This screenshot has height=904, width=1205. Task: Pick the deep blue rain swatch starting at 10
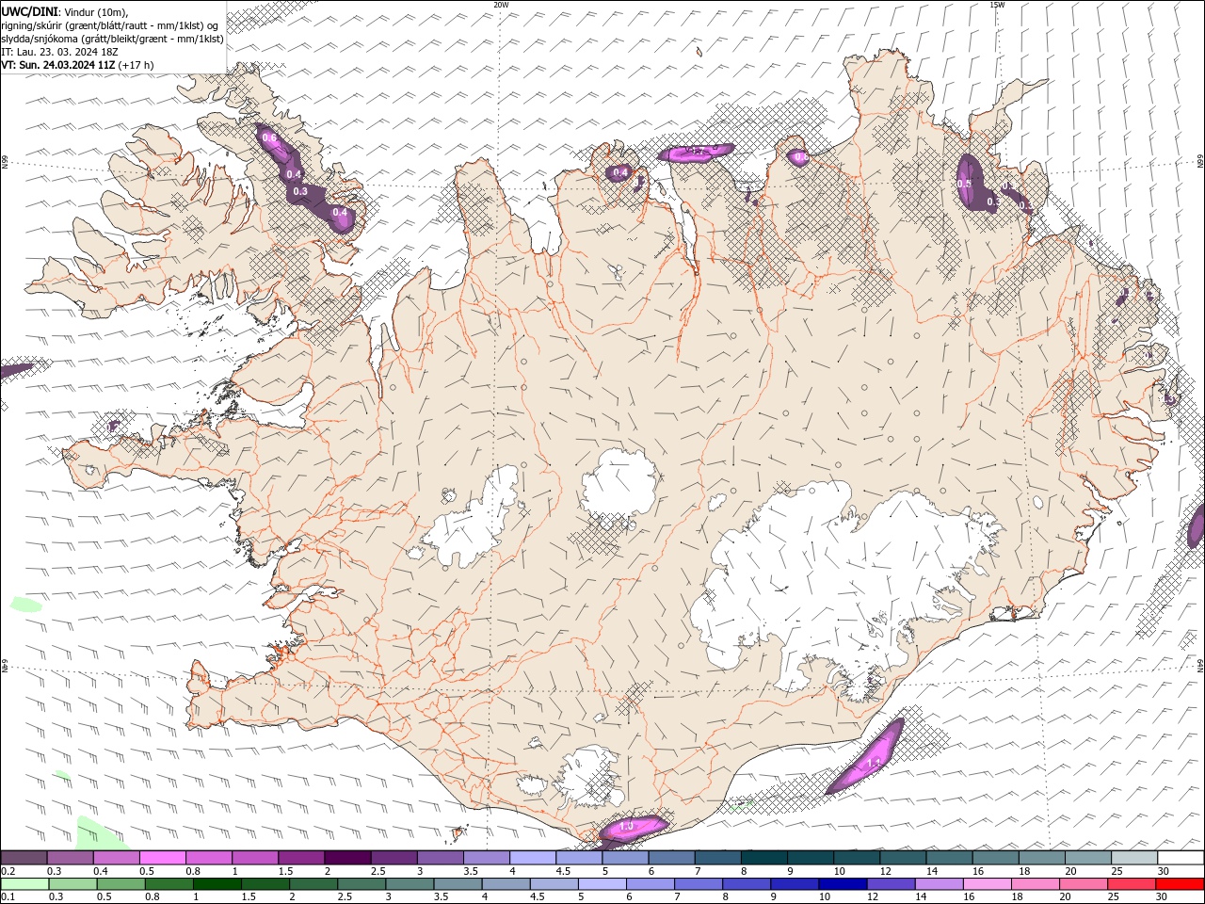(843, 884)
